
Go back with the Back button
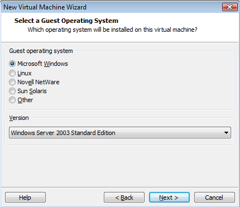point(124,198)
